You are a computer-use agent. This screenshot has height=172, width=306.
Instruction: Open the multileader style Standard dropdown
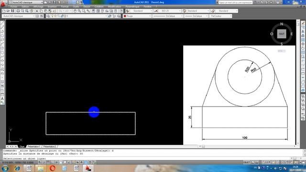(227, 11)
